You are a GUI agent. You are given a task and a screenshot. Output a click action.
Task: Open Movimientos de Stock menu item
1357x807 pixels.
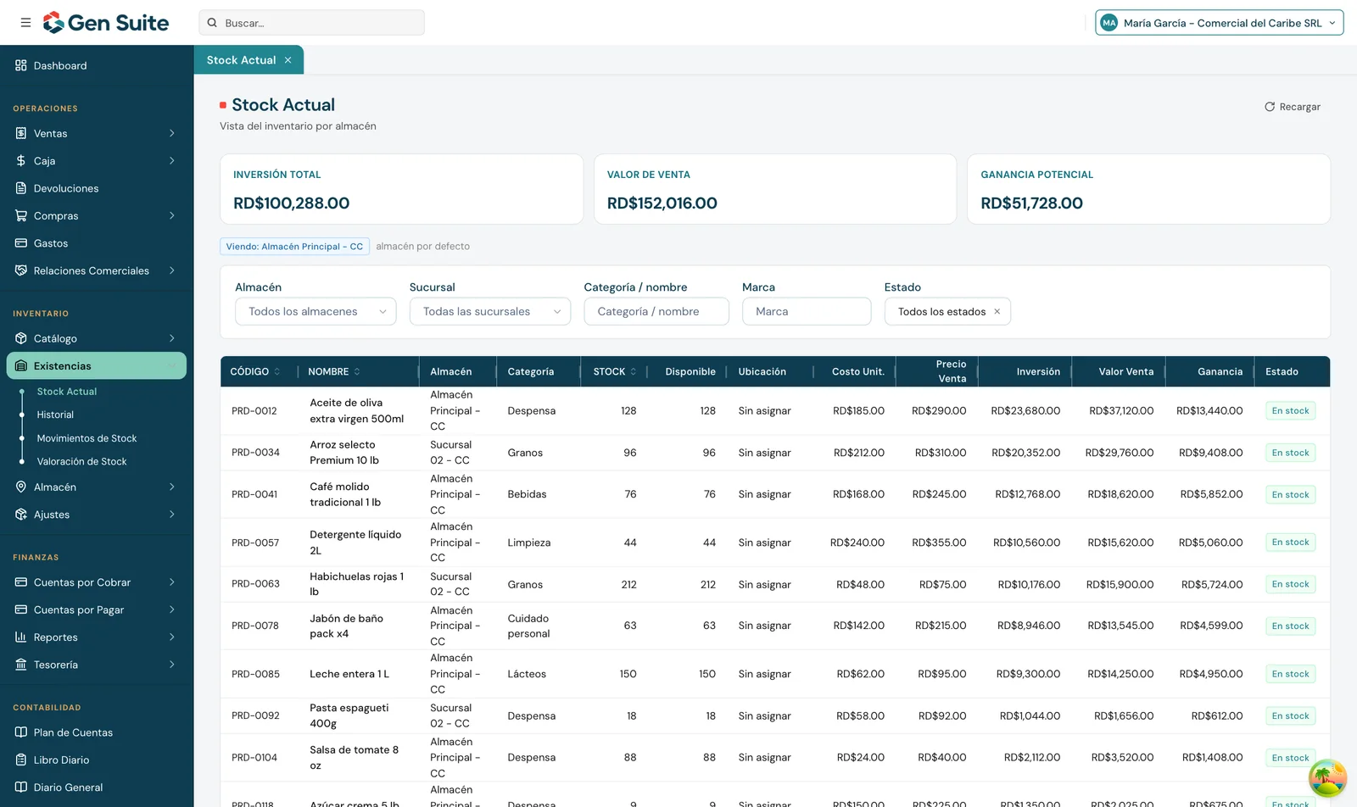(x=87, y=438)
